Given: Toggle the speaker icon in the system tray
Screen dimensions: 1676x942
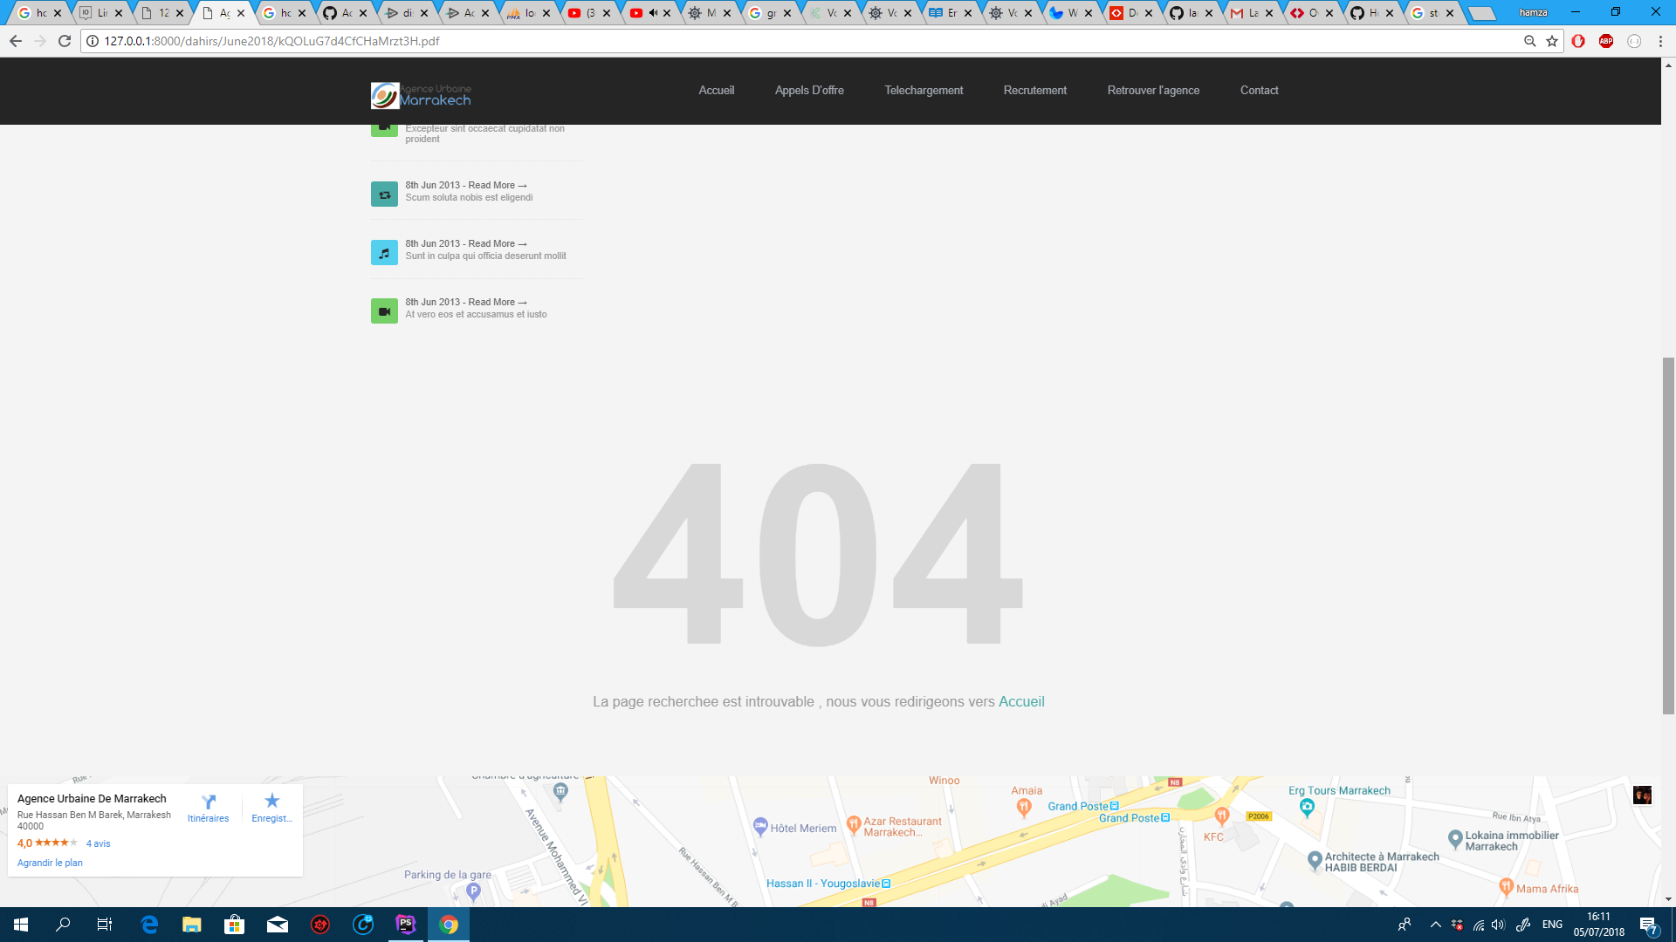Looking at the screenshot, I should (1499, 925).
